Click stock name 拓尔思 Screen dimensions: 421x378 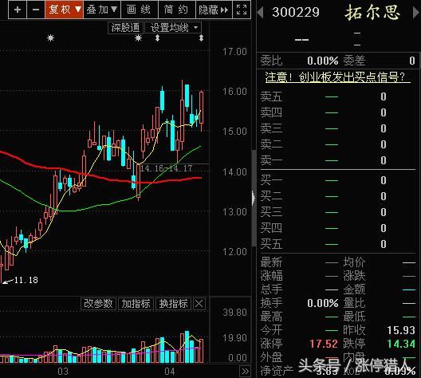tap(372, 12)
